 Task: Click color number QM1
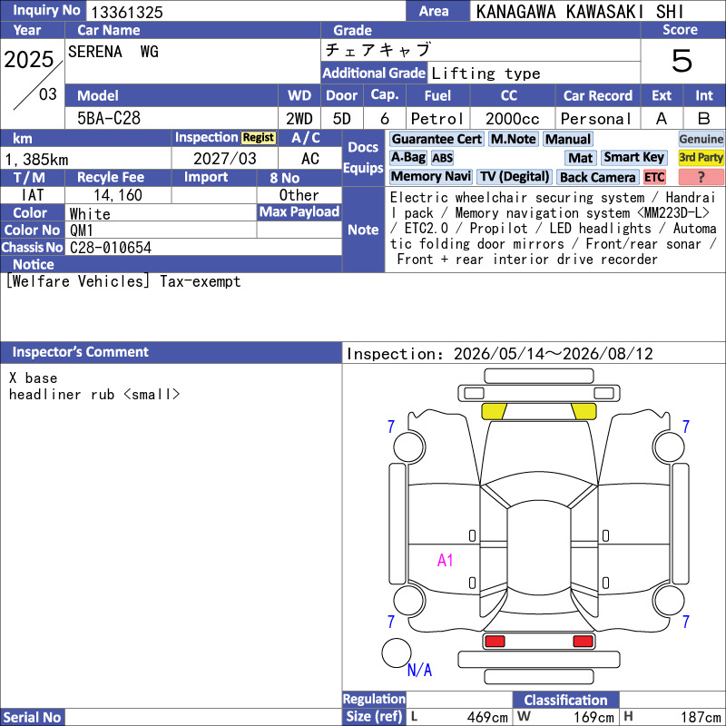point(82,231)
